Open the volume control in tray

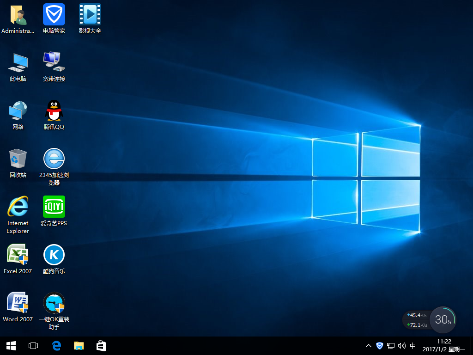[401, 346]
